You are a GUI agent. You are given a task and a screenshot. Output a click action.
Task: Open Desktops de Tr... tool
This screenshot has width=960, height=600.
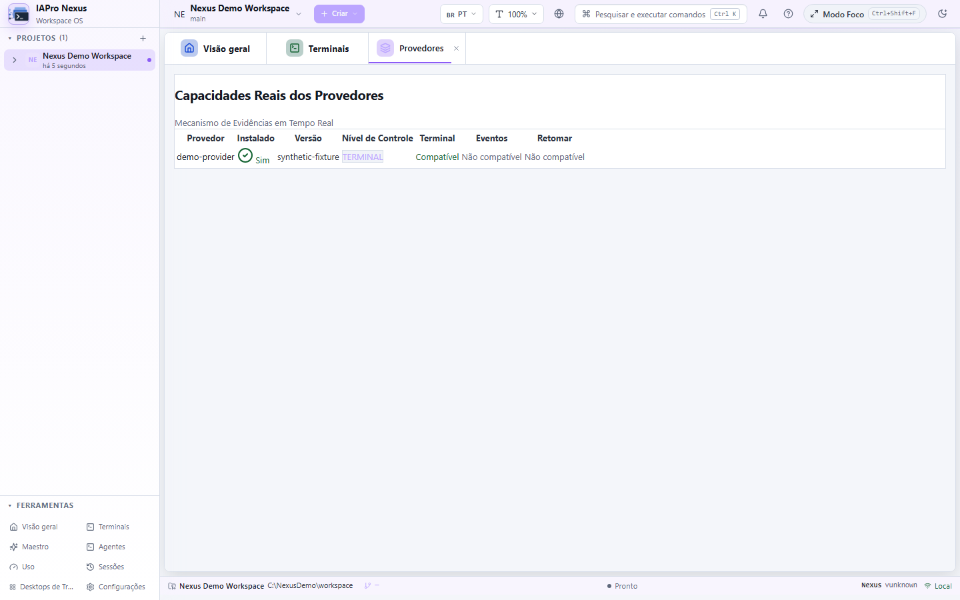(41, 587)
